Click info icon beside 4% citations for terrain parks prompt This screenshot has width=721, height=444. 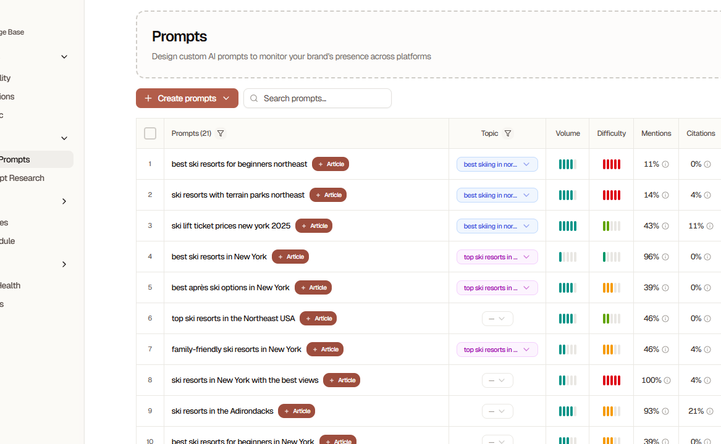tap(708, 195)
